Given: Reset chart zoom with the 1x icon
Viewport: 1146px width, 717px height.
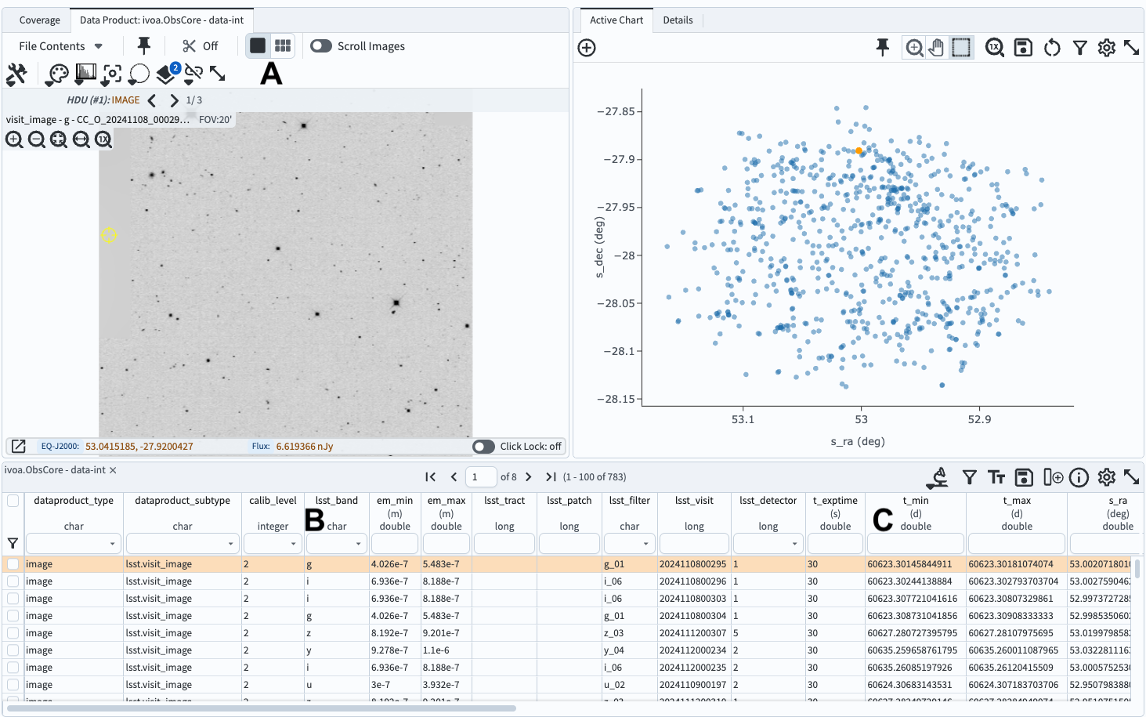Looking at the screenshot, I should 995,47.
